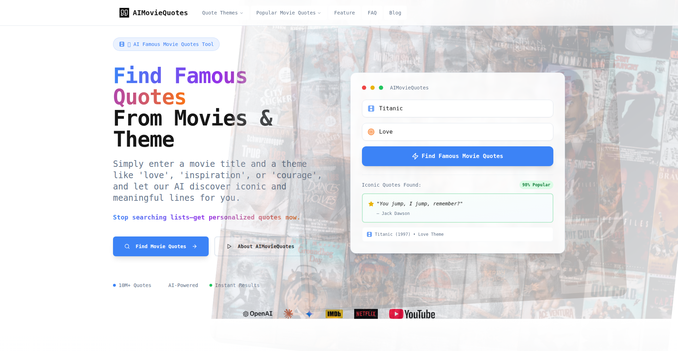This screenshot has height=351, width=678.
Task: Click the Love theme input field
Action: click(458, 132)
